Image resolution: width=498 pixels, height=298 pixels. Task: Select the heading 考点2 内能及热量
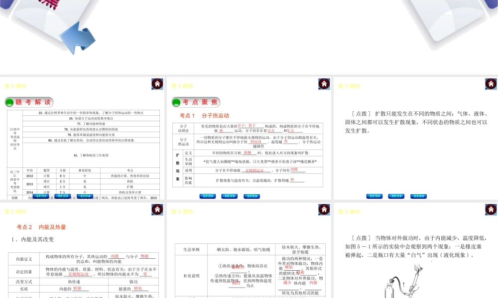tap(41, 227)
